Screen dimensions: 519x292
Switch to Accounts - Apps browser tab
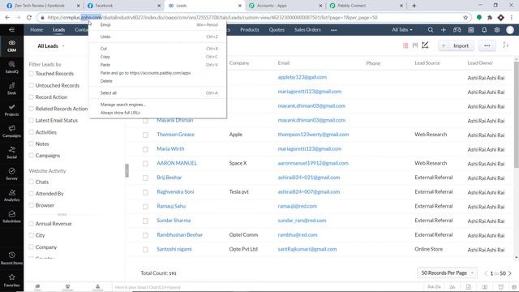(285, 6)
